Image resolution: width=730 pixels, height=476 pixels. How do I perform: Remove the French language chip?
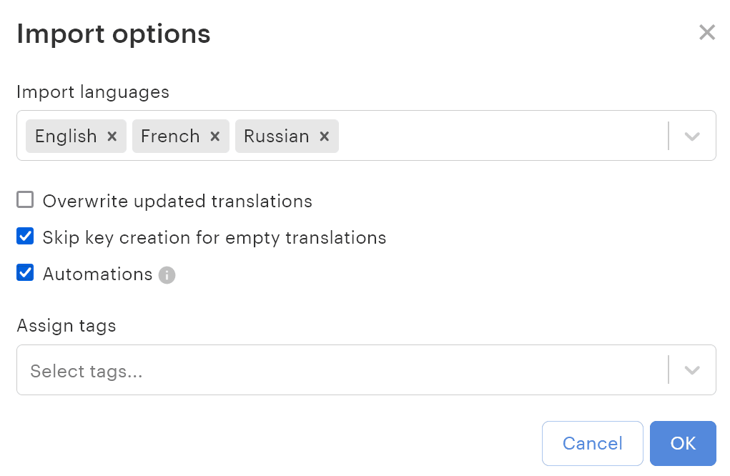pyautogui.click(x=214, y=137)
